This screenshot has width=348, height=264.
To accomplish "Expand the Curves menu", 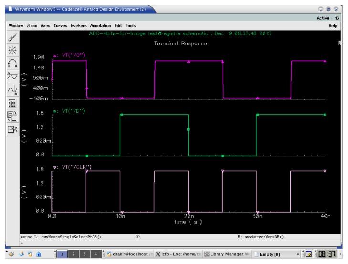I will [x=61, y=25].
